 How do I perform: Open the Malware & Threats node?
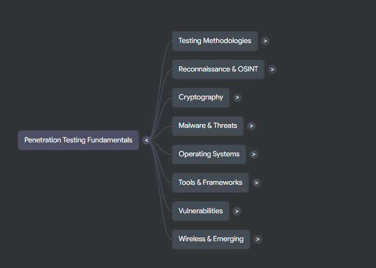(208, 126)
